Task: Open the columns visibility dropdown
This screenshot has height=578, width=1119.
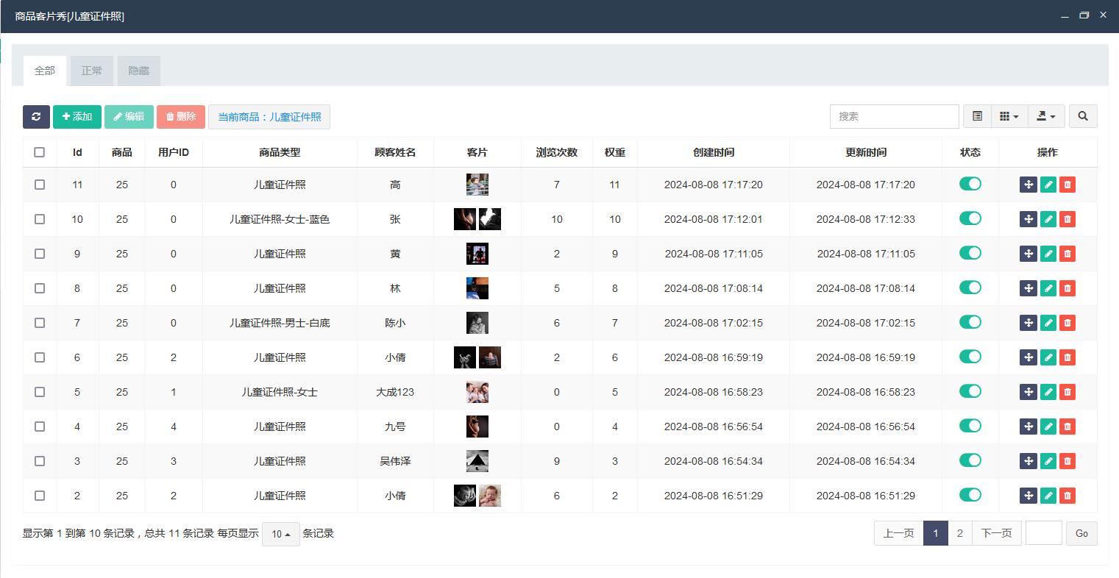Action: (1009, 116)
